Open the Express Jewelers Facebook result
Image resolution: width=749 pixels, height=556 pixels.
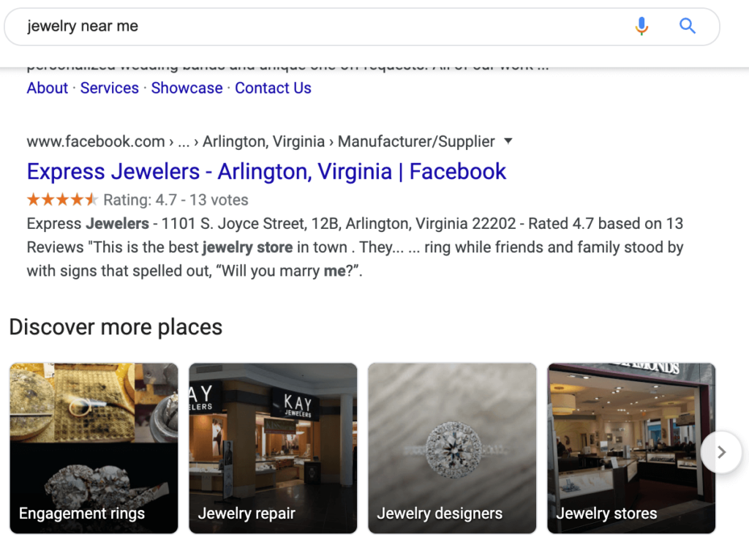pyautogui.click(x=266, y=171)
